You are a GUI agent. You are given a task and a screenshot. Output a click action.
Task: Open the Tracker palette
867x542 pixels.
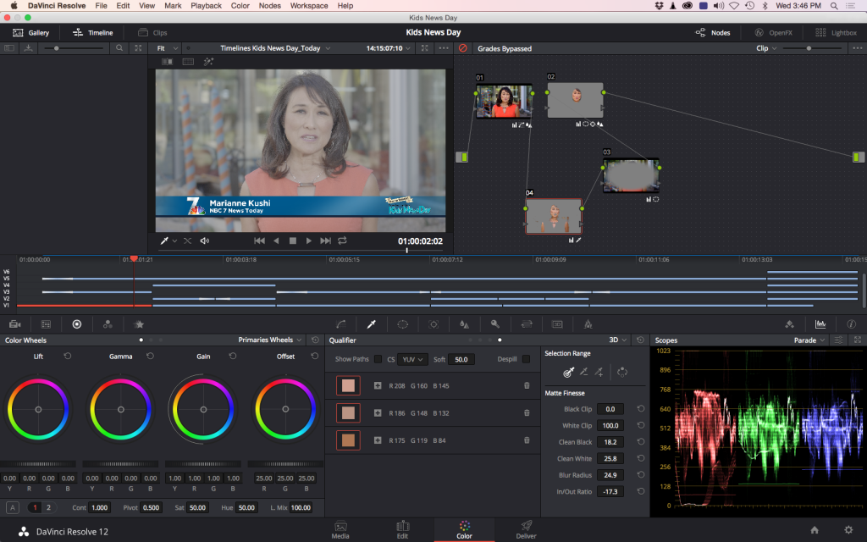pyautogui.click(x=433, y=324)
